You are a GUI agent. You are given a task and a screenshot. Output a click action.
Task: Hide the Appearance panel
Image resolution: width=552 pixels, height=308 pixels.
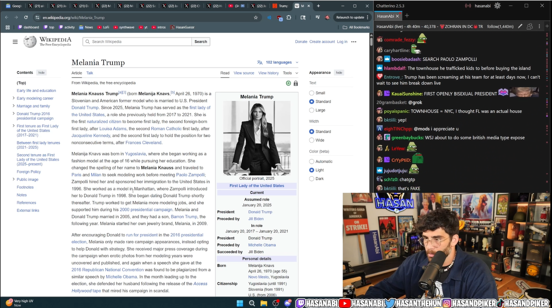click(x=339, y=73)
